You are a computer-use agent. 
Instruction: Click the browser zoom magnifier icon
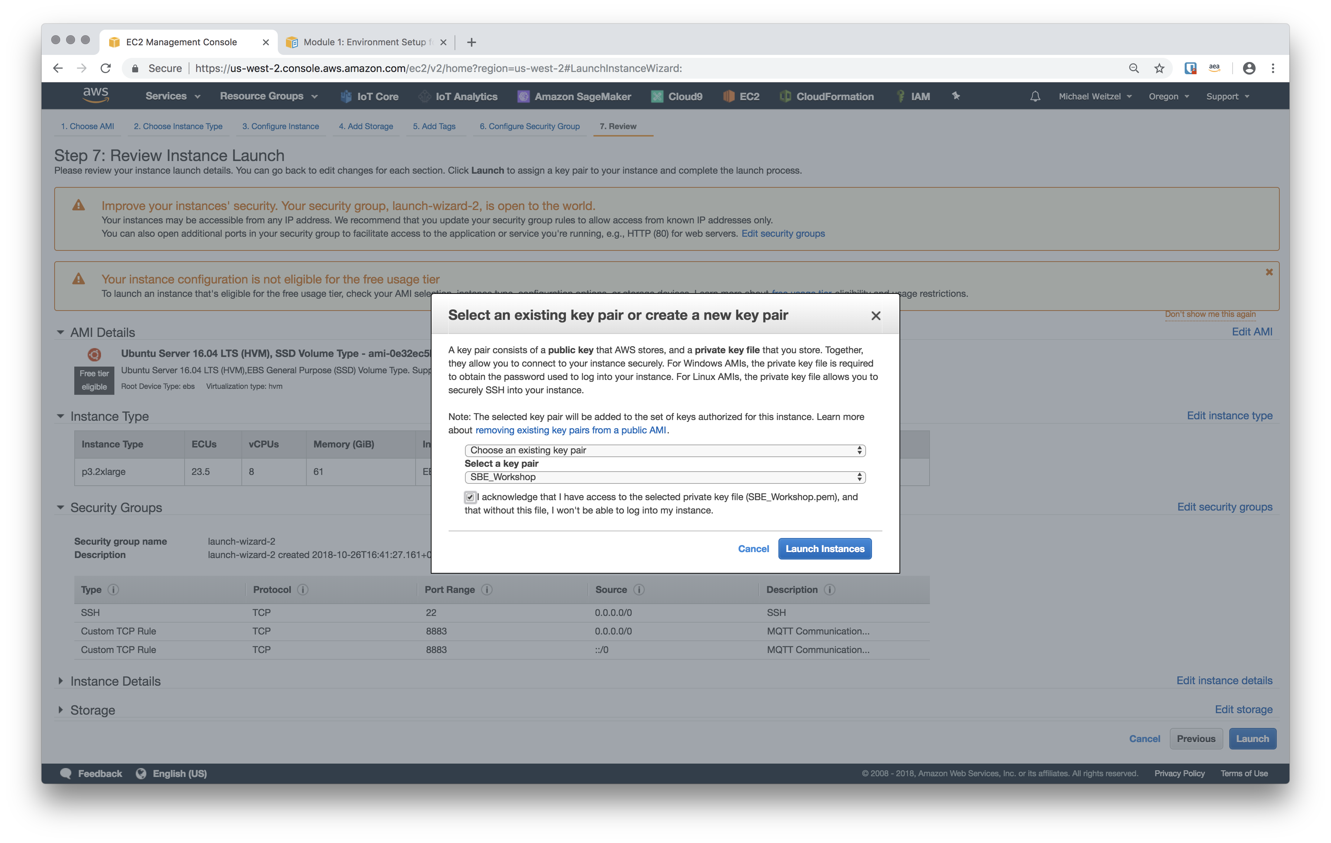[x=1133, y=68]
